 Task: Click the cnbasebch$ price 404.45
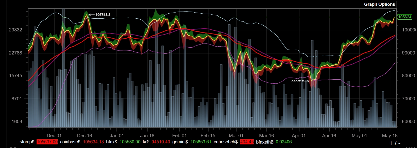(x=247, y=142)
